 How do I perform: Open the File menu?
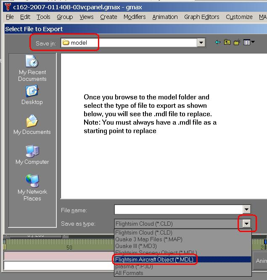(10, 17)
